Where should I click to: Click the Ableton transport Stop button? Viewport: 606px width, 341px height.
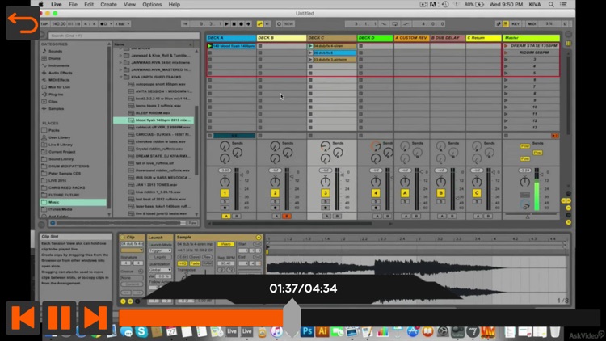[234, 24]
